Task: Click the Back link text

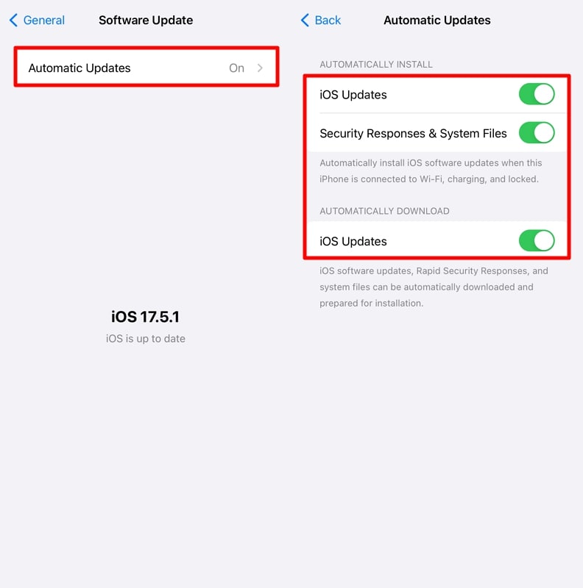Action: (328, 21)
